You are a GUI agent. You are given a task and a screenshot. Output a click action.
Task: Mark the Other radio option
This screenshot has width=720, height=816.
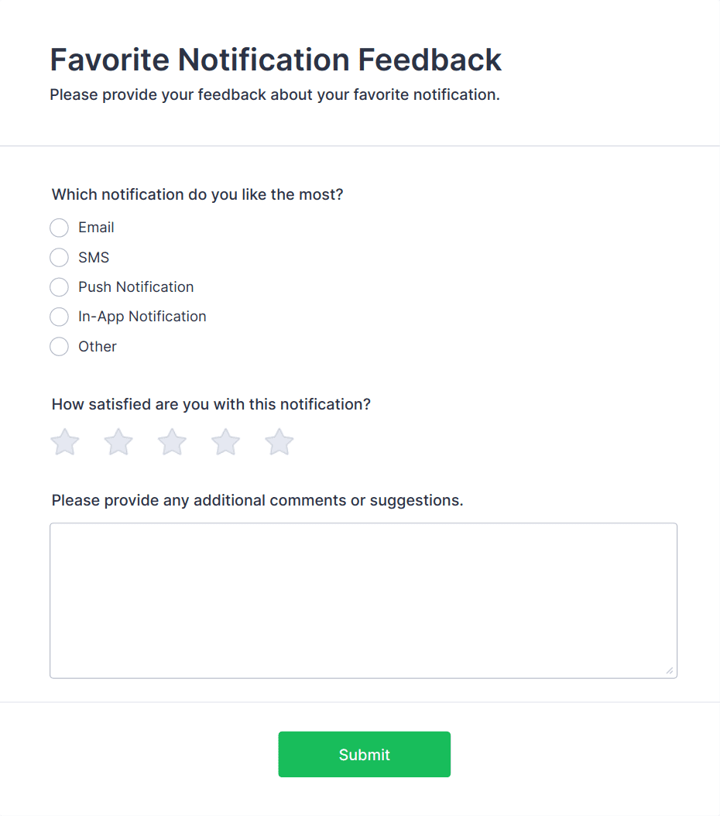coord(59,347)
